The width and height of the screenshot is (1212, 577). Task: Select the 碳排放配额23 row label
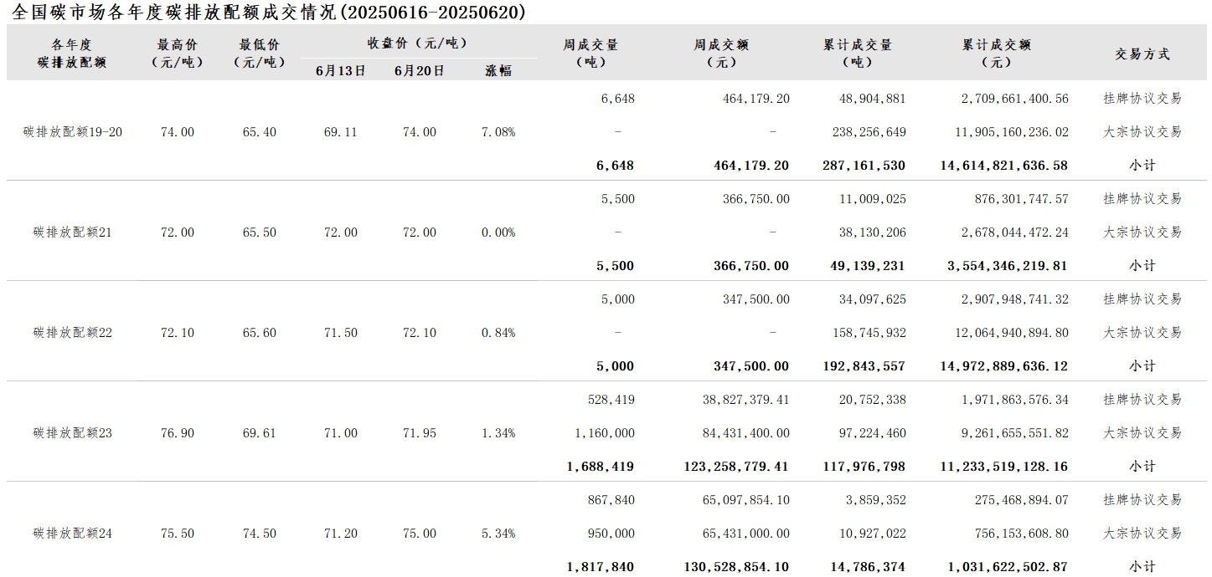[x=73, y=433]
